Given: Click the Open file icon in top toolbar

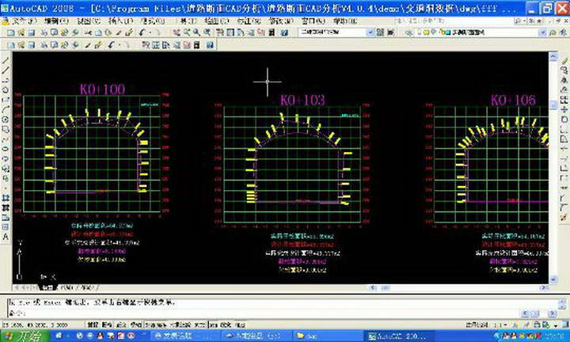Looking at the screenshot, I should (21, 32).
